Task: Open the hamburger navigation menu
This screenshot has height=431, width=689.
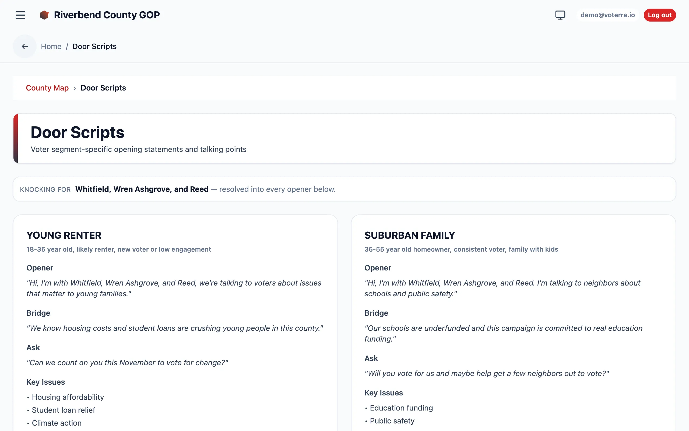Action: click(20, 15)
